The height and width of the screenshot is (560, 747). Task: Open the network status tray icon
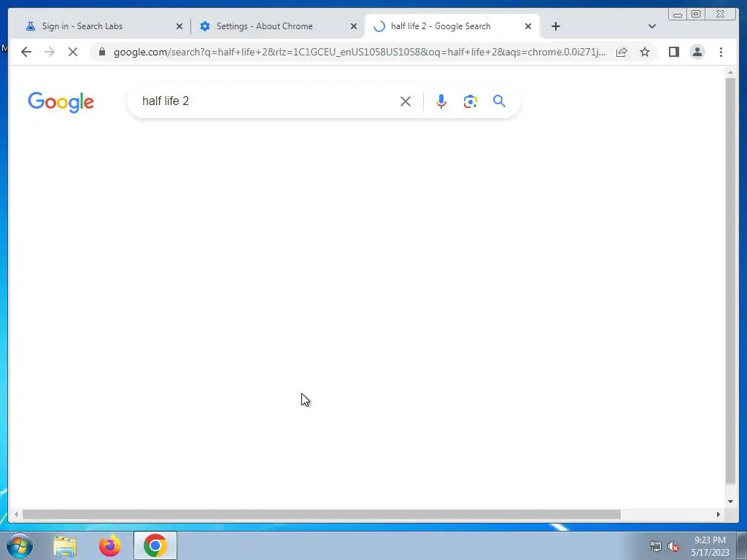coord(656,547)
